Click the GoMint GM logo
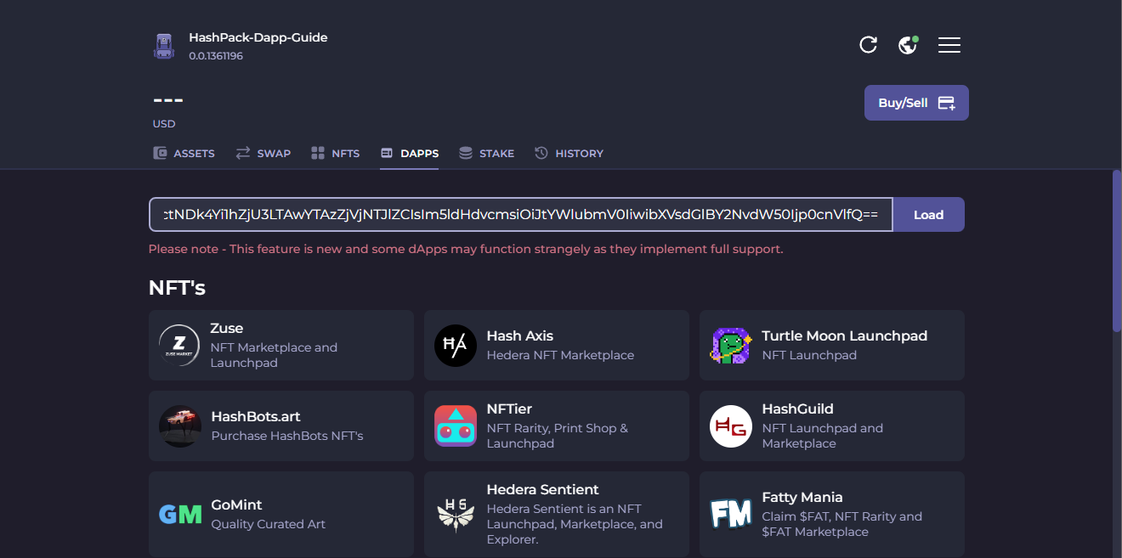Screen dimensions: 1122x558 179,514
